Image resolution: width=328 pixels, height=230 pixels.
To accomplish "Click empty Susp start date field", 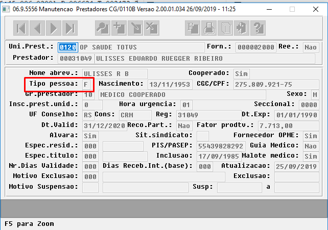I will point(240,188).
